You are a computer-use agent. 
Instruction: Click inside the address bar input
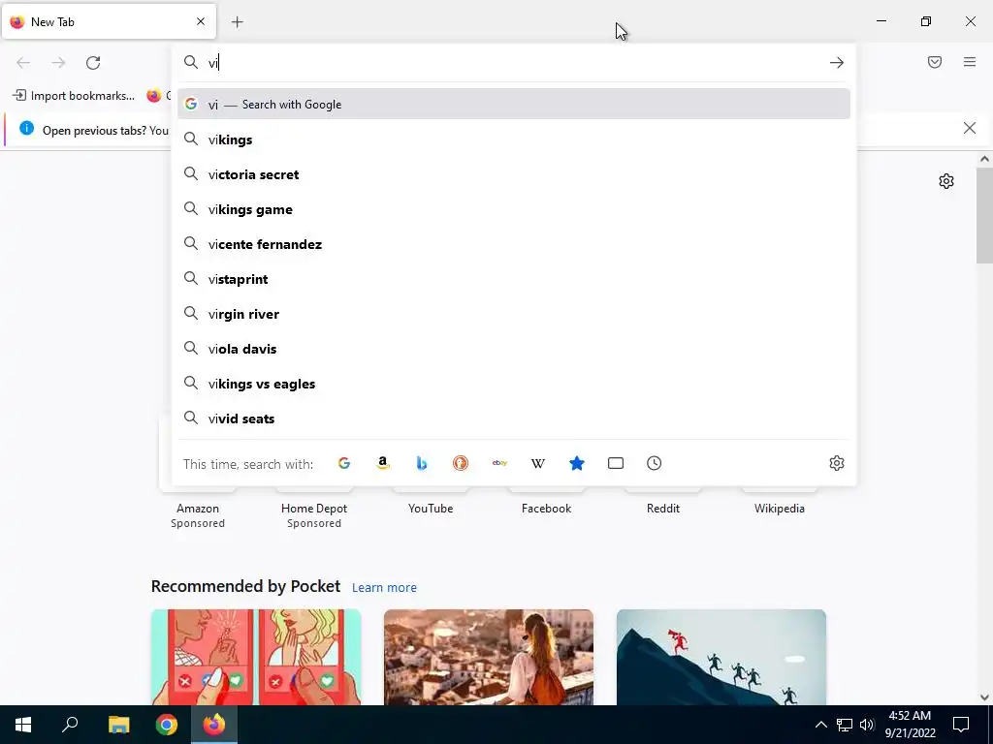point(513,63)
